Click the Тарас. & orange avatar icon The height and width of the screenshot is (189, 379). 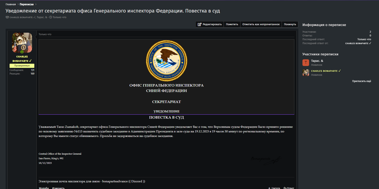pyautogui.click(x=306, y=63)
